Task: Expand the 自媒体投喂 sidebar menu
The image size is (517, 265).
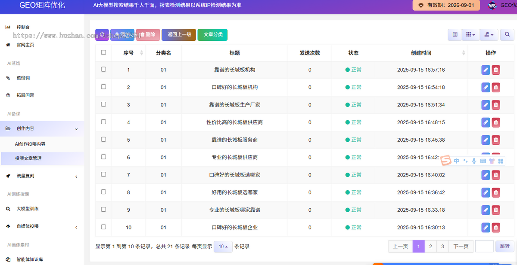Action: point(42,226)
